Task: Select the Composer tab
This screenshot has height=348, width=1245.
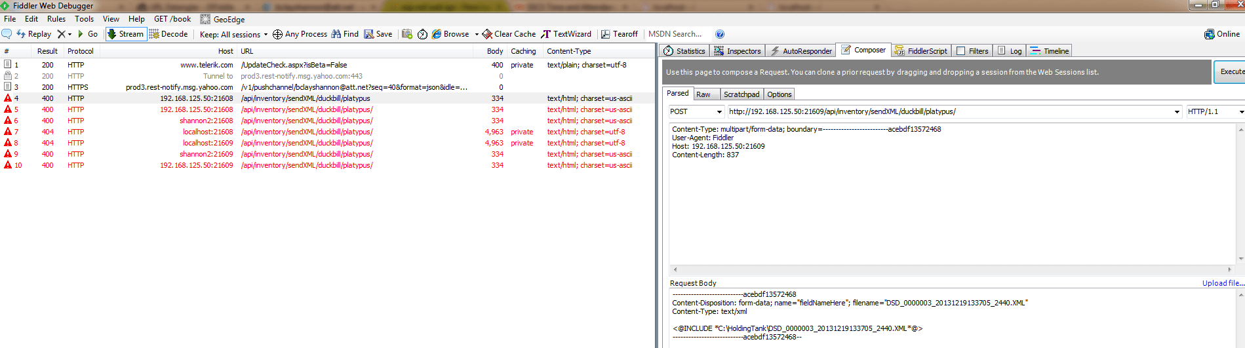Action: [x=863, y=50]
